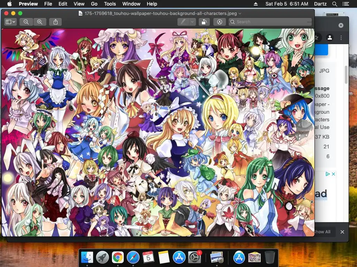Screen dimensions: 357x267
Task: Open the Preview application menu
Action: point(28,4)
